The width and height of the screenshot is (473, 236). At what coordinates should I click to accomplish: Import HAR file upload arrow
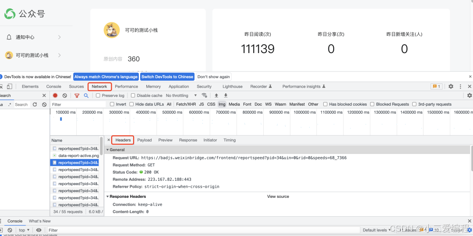[x=216, y=96]
